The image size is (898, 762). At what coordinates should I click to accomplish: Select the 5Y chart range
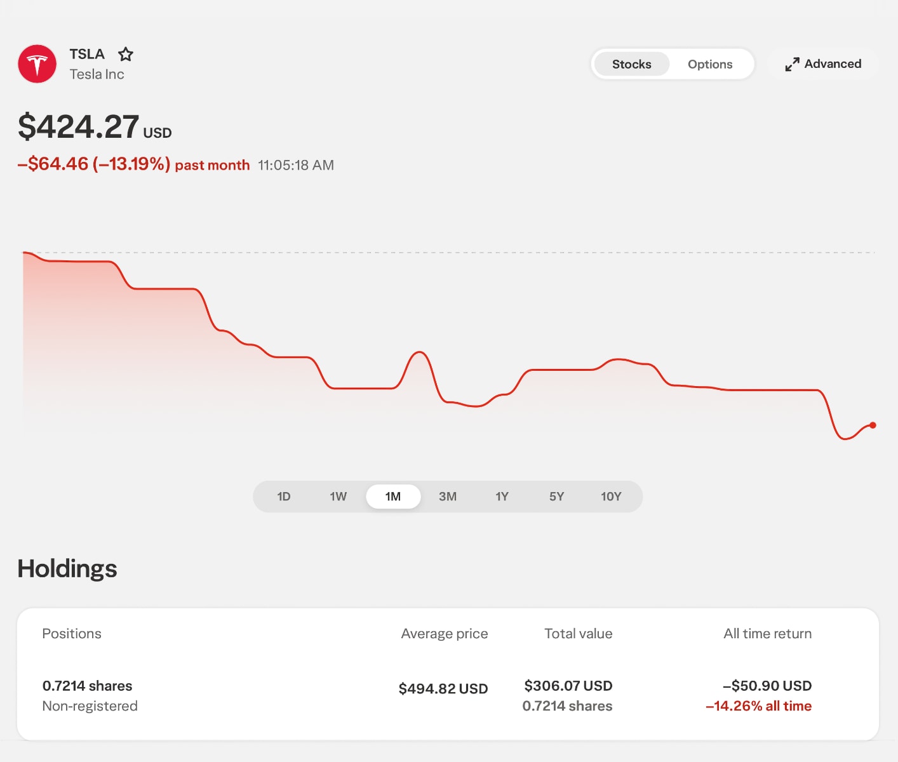(x=556, y=497)
